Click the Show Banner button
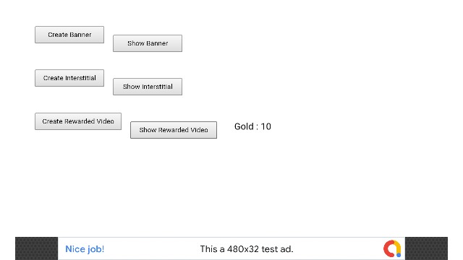Image resolution: width=463 pixels, height=260 pixels. tap(148, 43)
